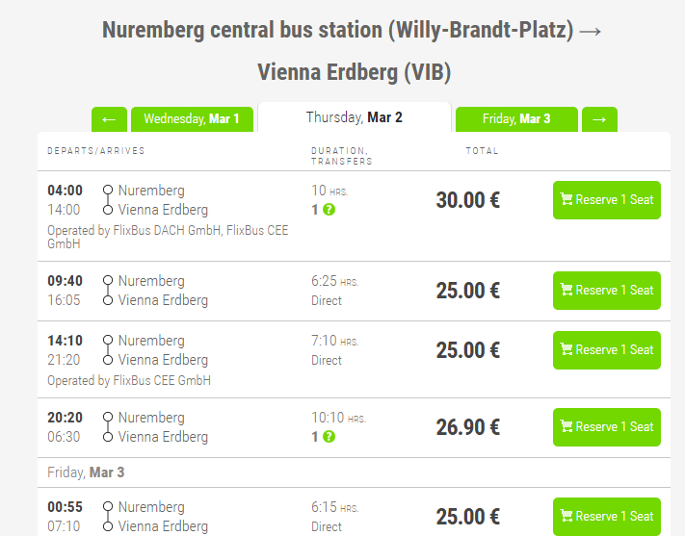Viewport: 685px width, 536px height.
Task: Click the 6:25 hrs Direct duration
Action: point(334,291)
